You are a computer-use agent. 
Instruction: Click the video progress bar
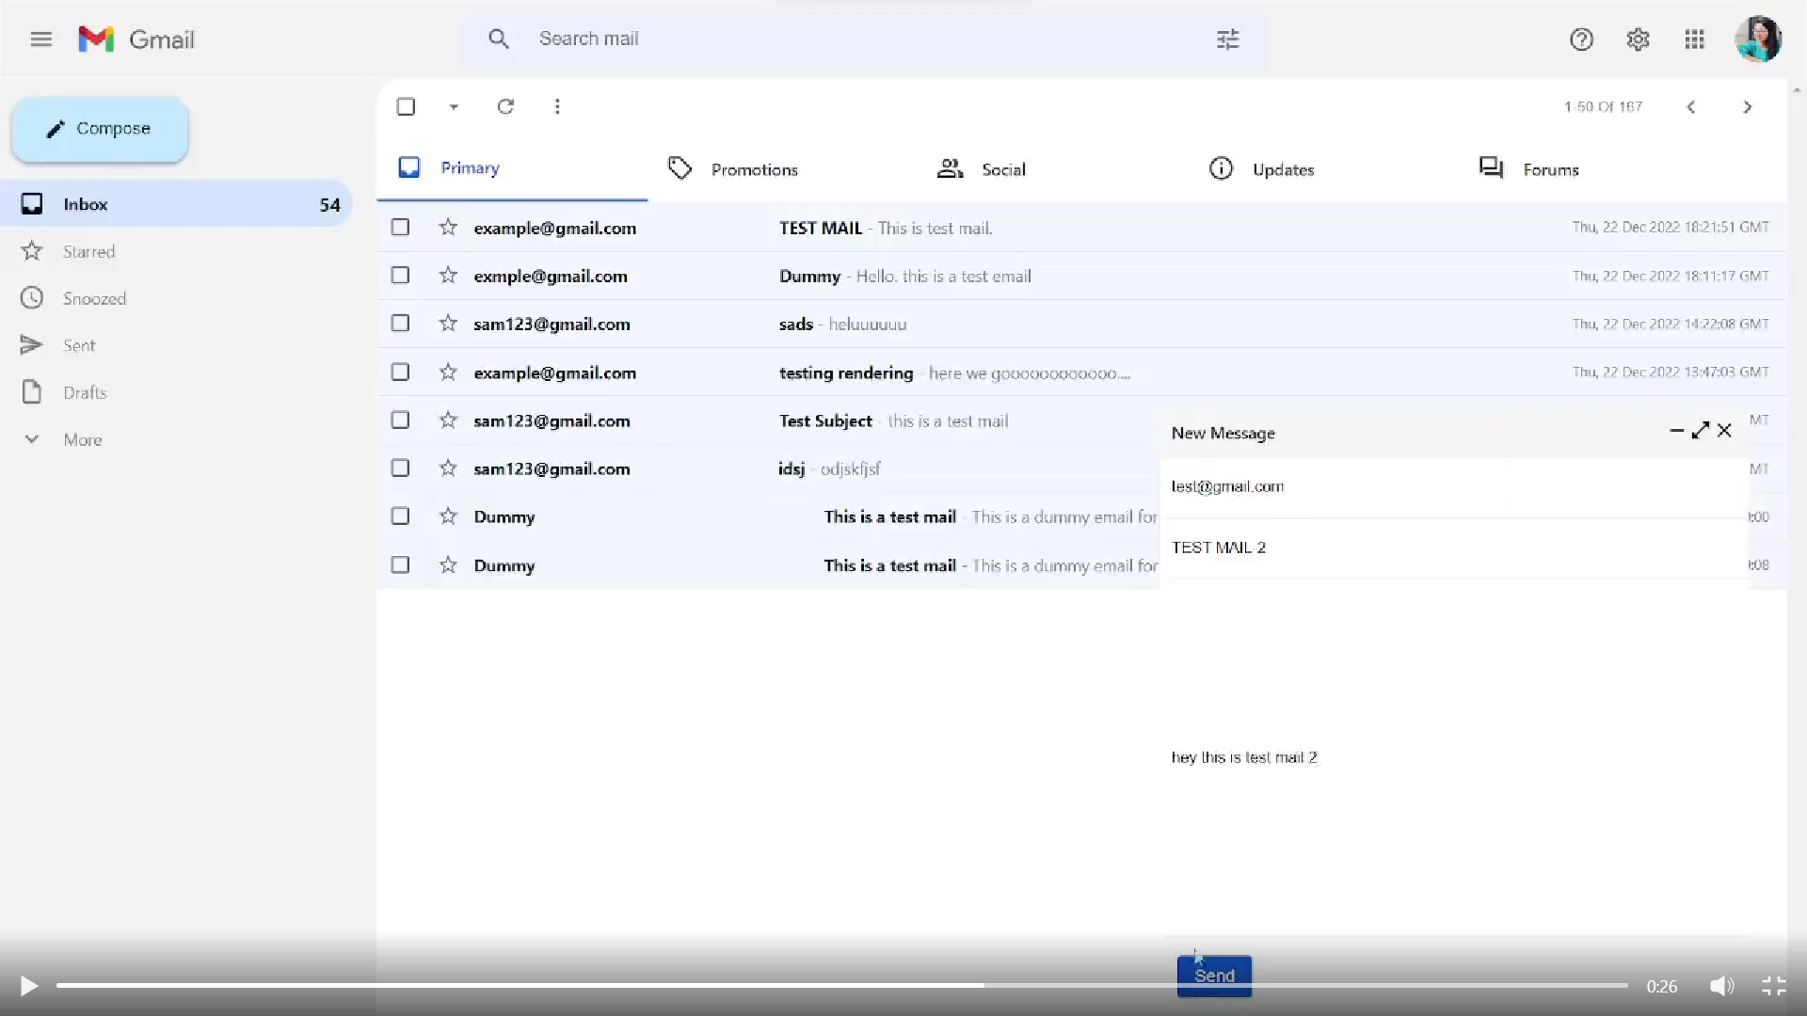pyautogui.click(x=842, y=985)
